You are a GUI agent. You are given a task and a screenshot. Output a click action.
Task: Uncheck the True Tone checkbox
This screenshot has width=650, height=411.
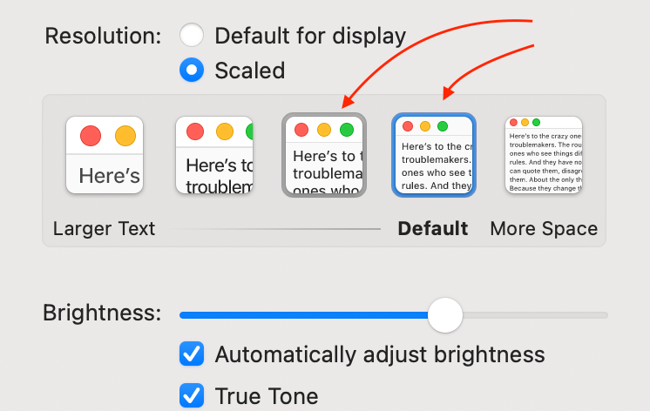[192, 395]
